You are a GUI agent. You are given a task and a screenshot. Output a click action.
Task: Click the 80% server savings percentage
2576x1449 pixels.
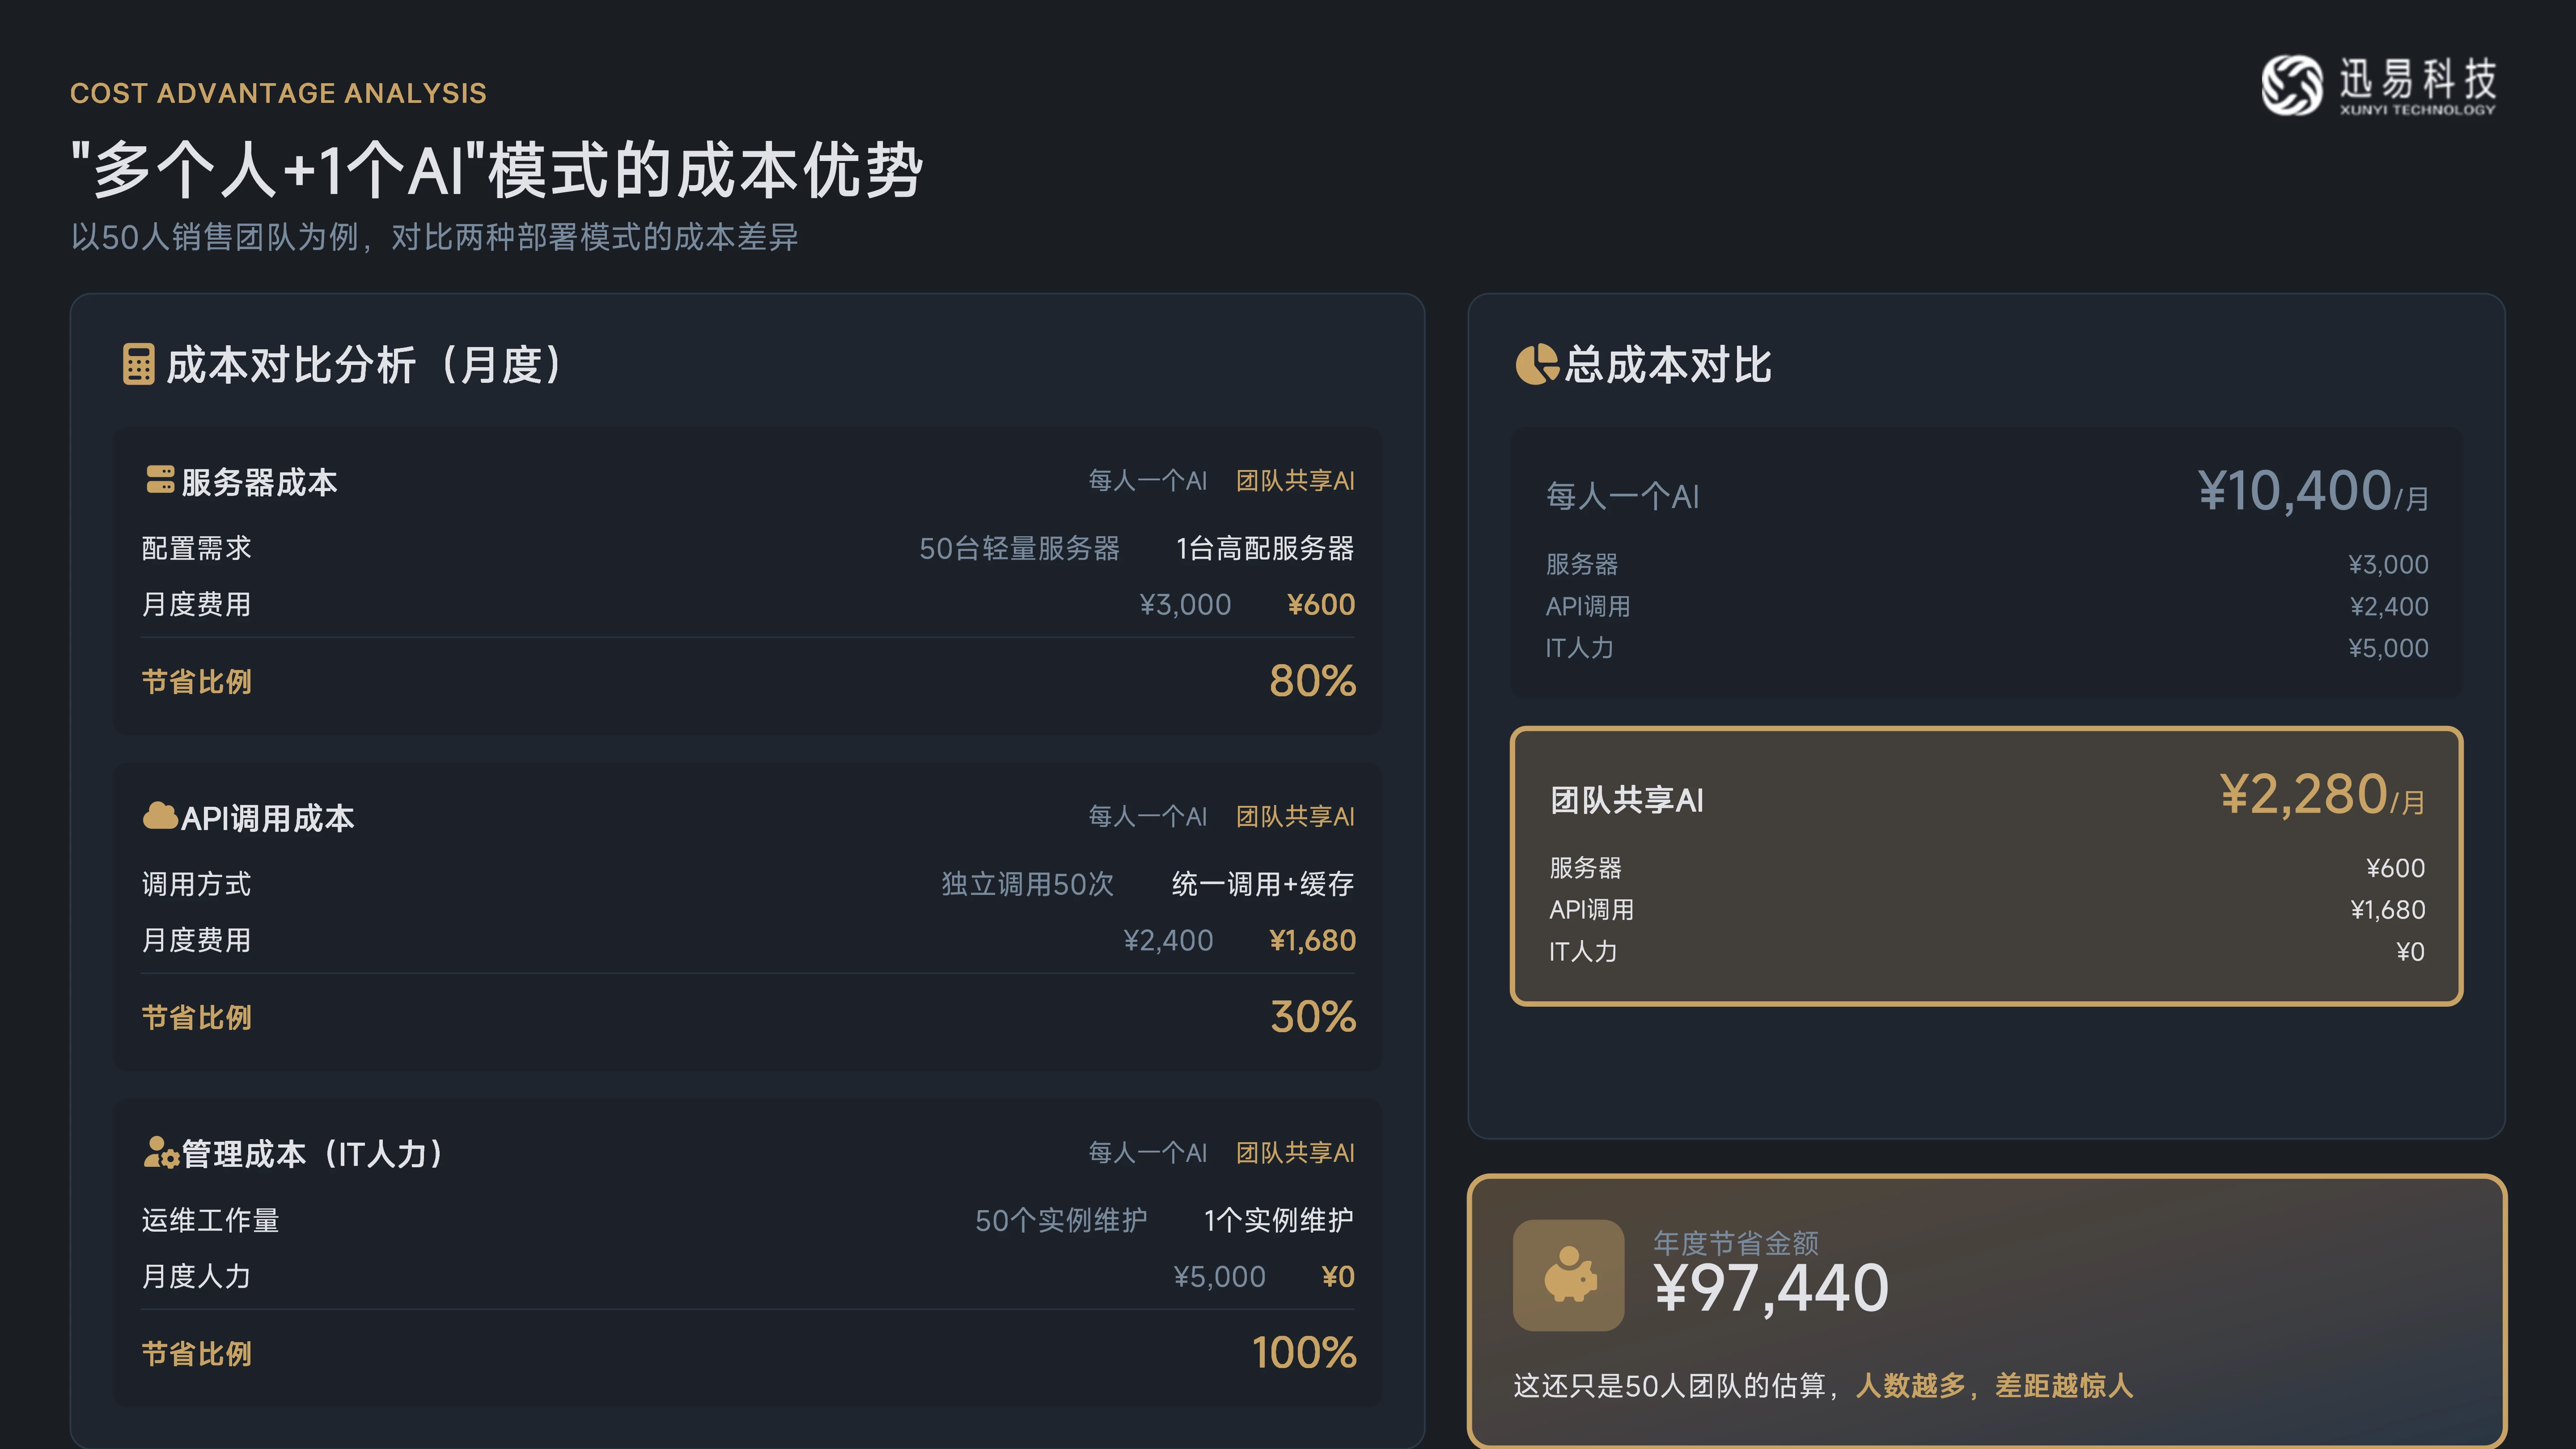coord(1312,681)
